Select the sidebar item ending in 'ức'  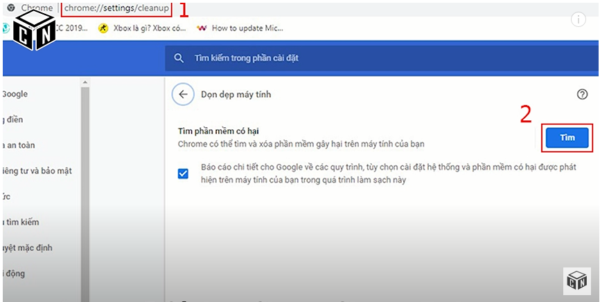[6, 196]
